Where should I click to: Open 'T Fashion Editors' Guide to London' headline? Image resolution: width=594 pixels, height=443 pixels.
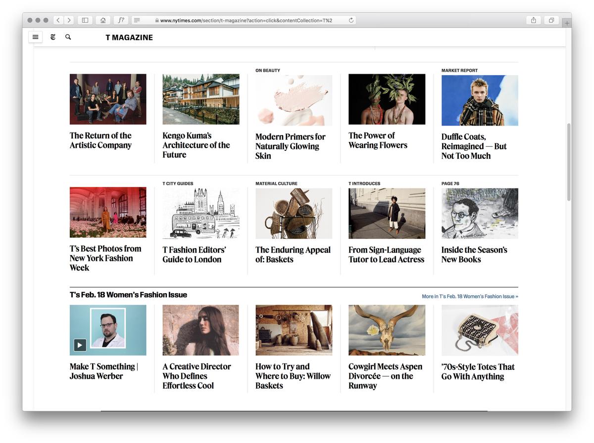(x=194, y=255)
